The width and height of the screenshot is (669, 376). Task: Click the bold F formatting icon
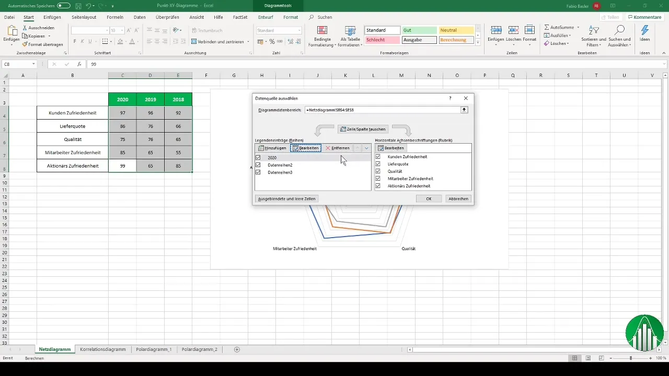[x=75, y=41]
